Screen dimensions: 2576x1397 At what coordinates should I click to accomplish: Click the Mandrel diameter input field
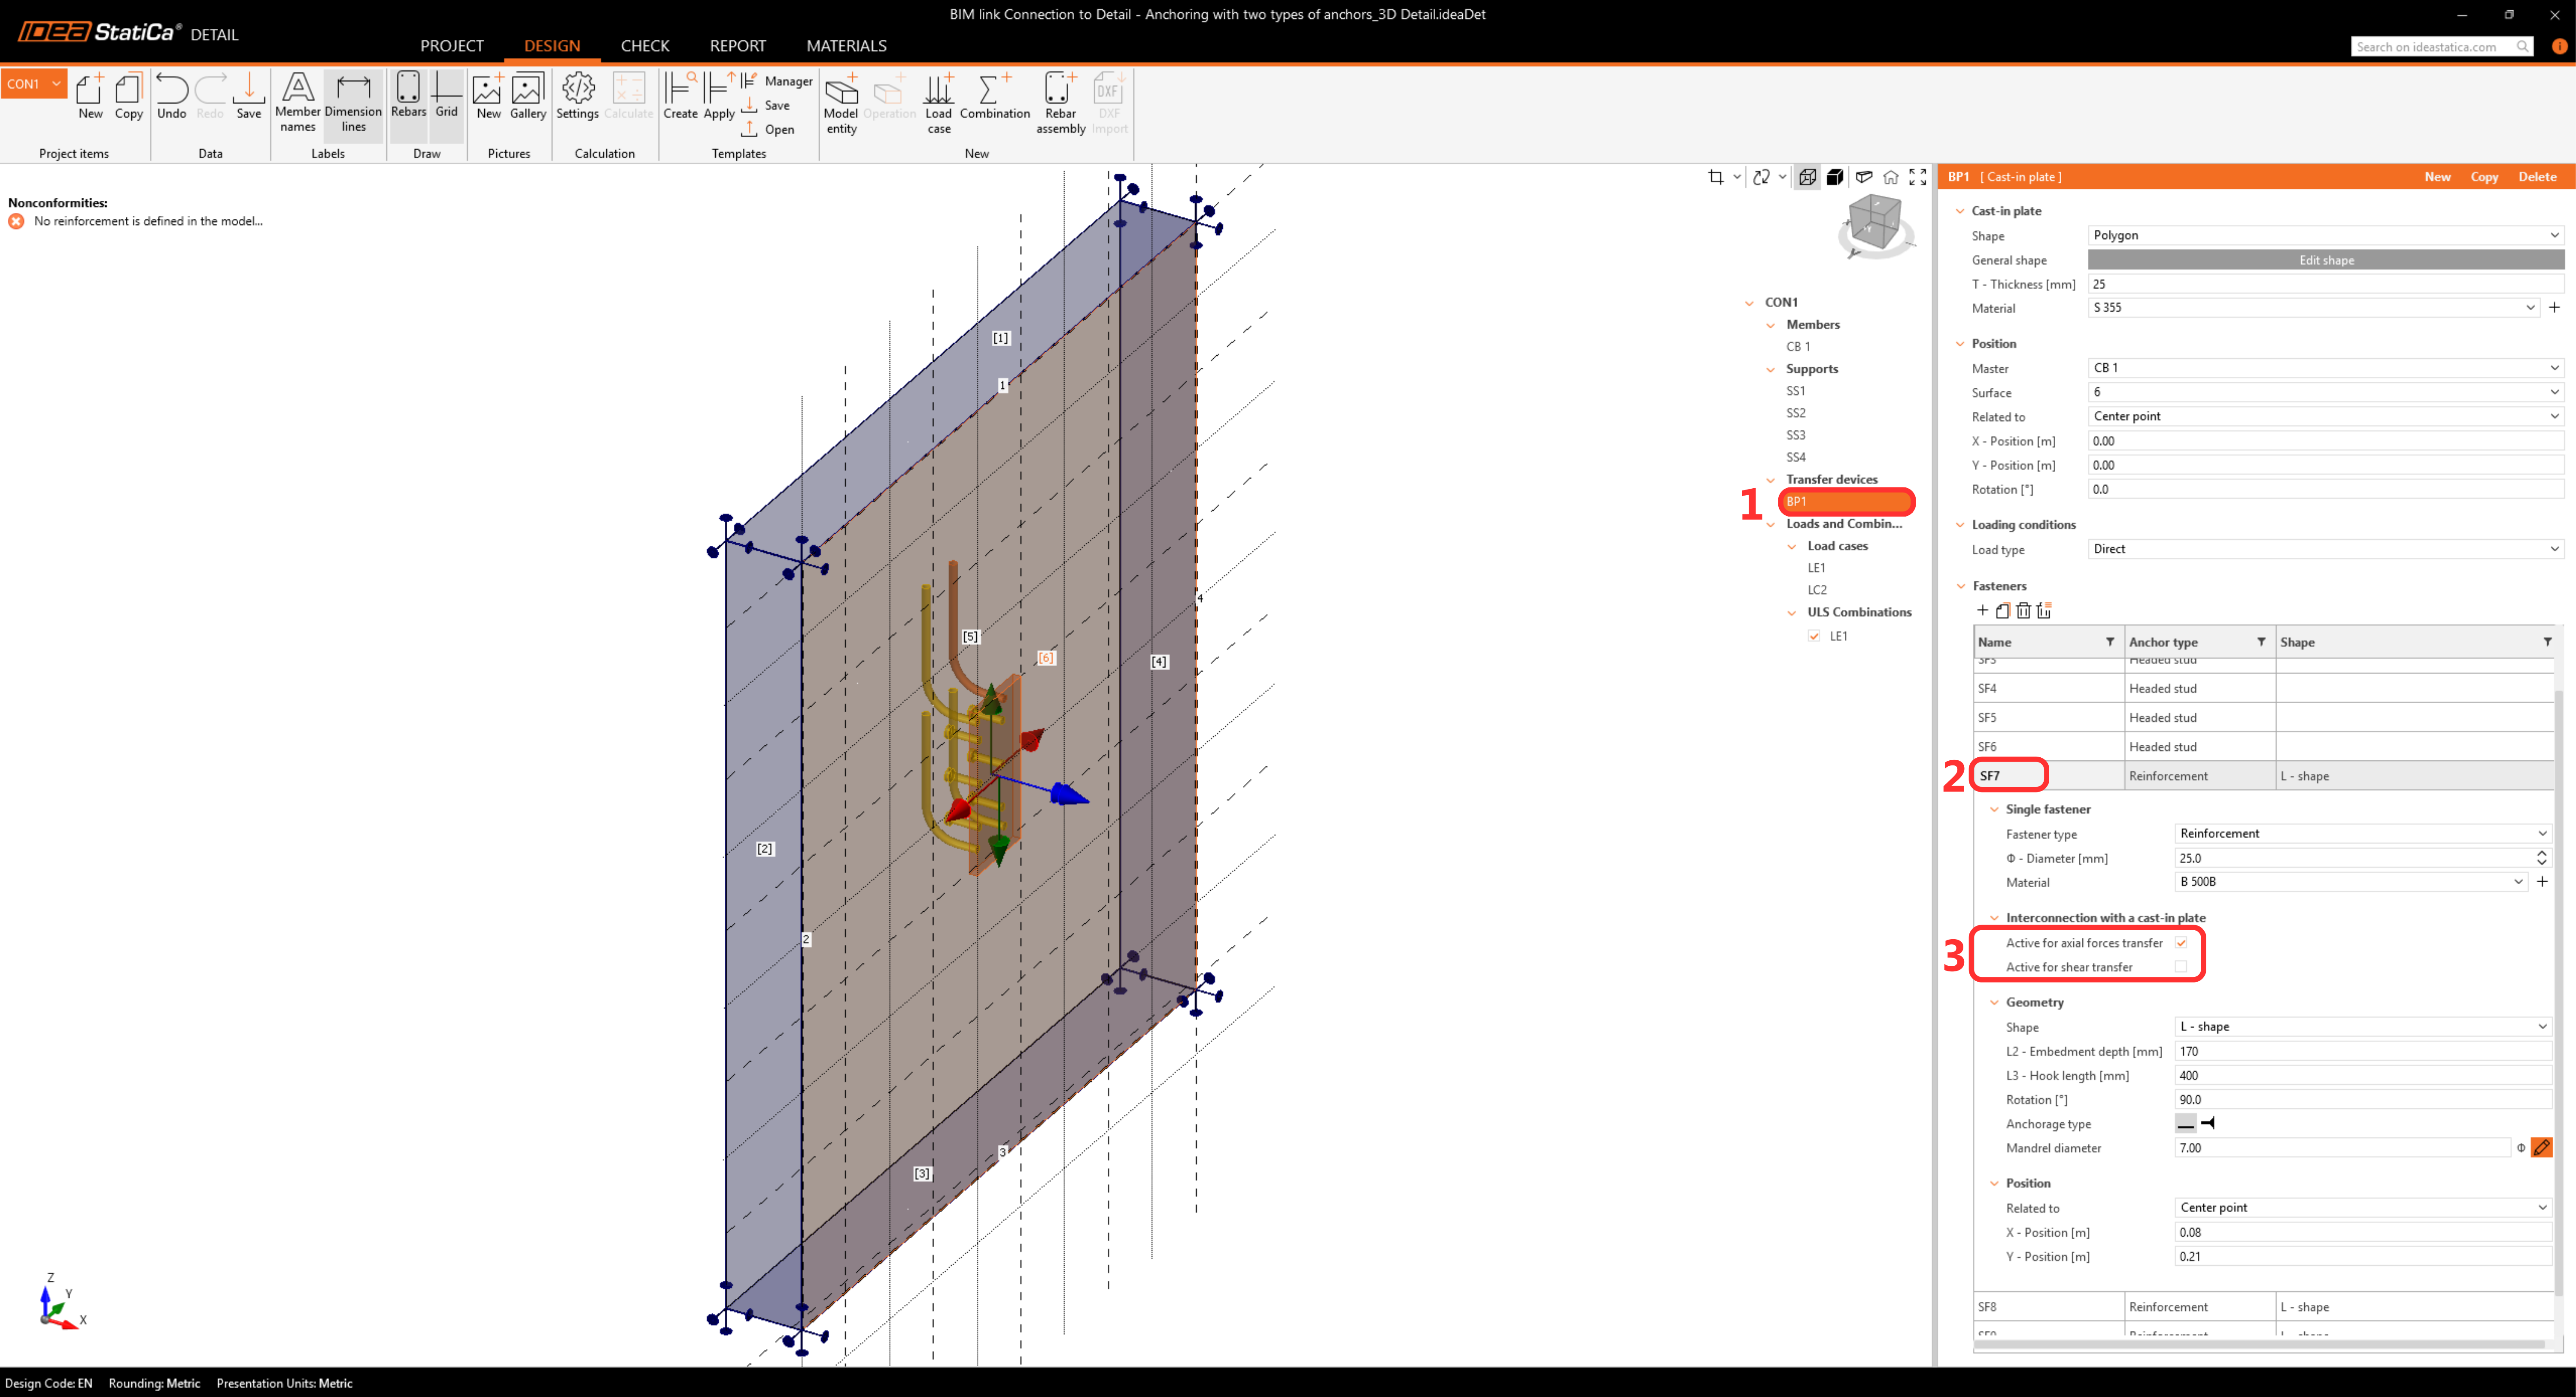pyautogui.click(x=2340, y=1147)
